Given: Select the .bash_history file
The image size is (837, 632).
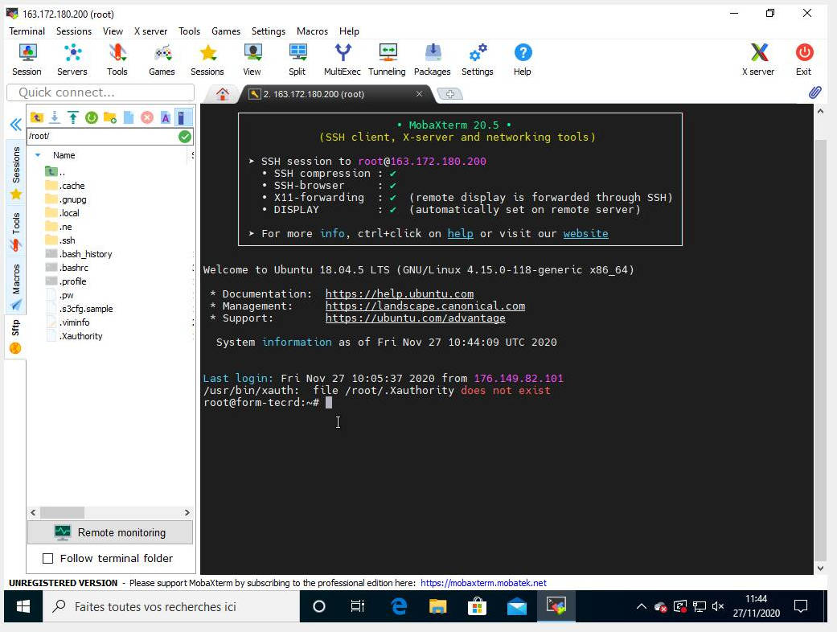Looking at the screenshot, I should point(79,254).
